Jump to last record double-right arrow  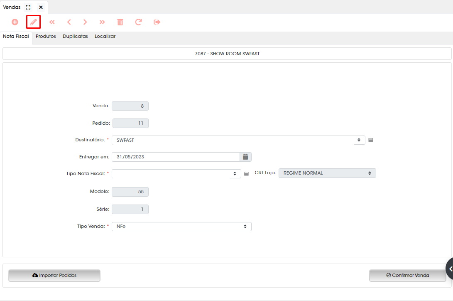pos(102,22)
